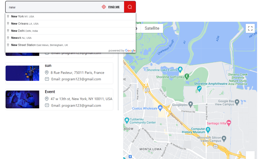The height and width of the screenshot is (159, 263).
Task: Click the pin icon beside Newark
Action: (8, 38)
